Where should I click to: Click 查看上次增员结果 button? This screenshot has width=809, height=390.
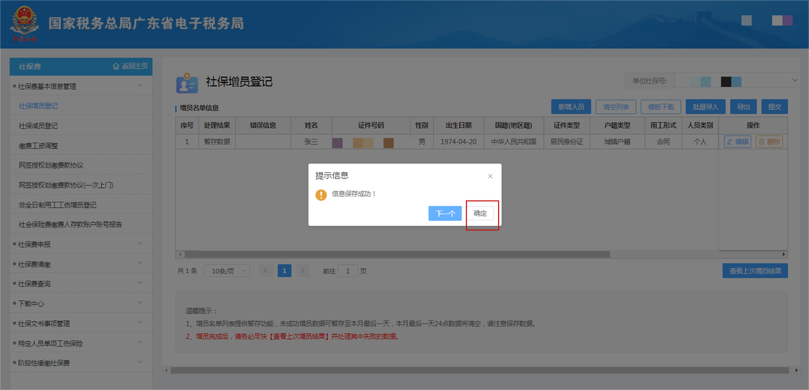pos(755,270)
